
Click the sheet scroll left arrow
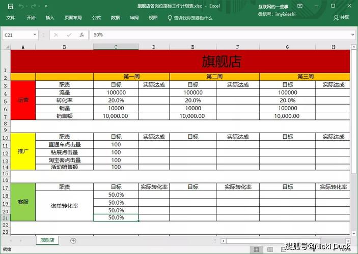(x=11, y=241)
